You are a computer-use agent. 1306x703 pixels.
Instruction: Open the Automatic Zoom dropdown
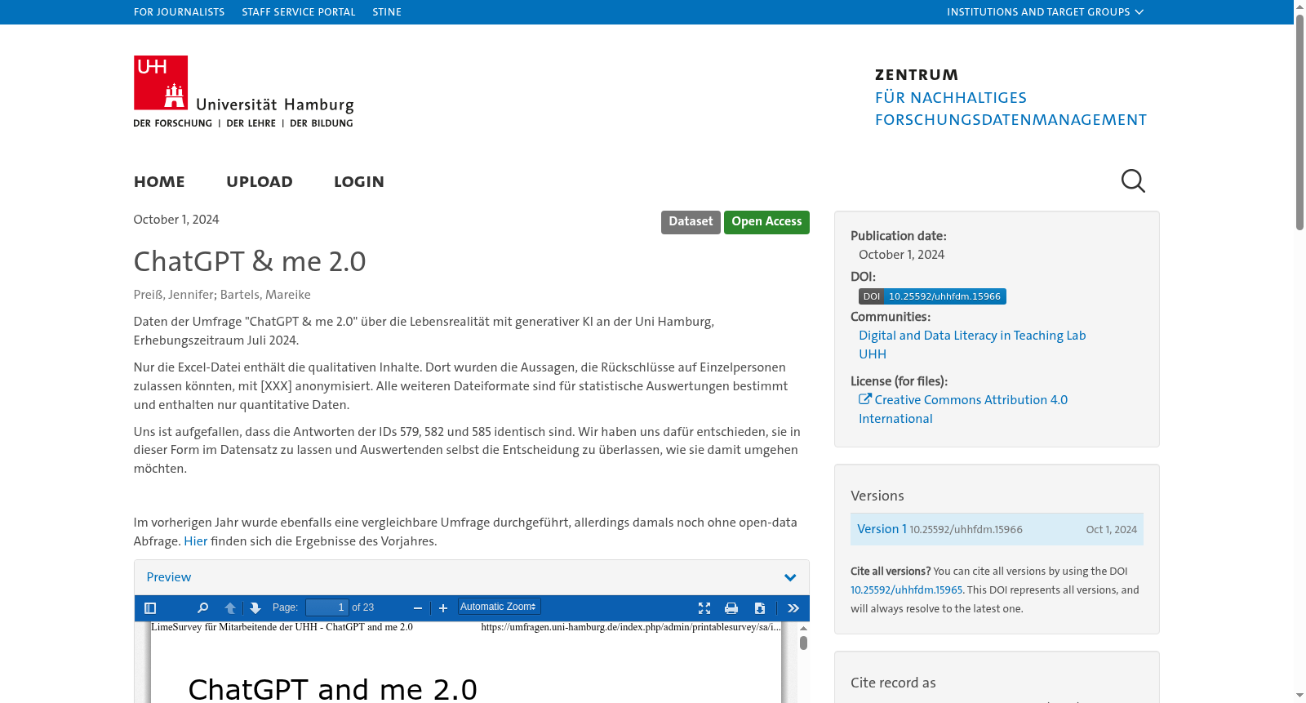[499, 607]
